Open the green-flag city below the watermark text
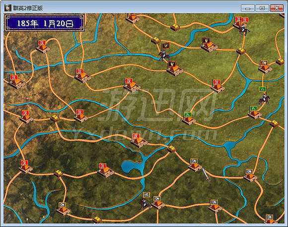This screenshot has height=227, width=288. tap(189, 118)
